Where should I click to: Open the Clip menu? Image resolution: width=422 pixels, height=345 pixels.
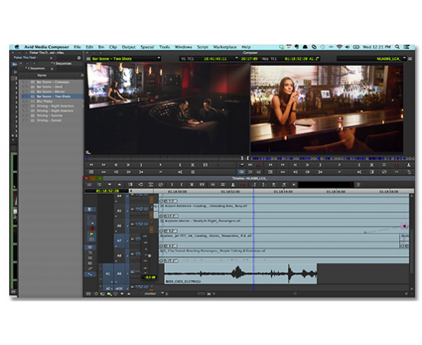pos(113,47)
